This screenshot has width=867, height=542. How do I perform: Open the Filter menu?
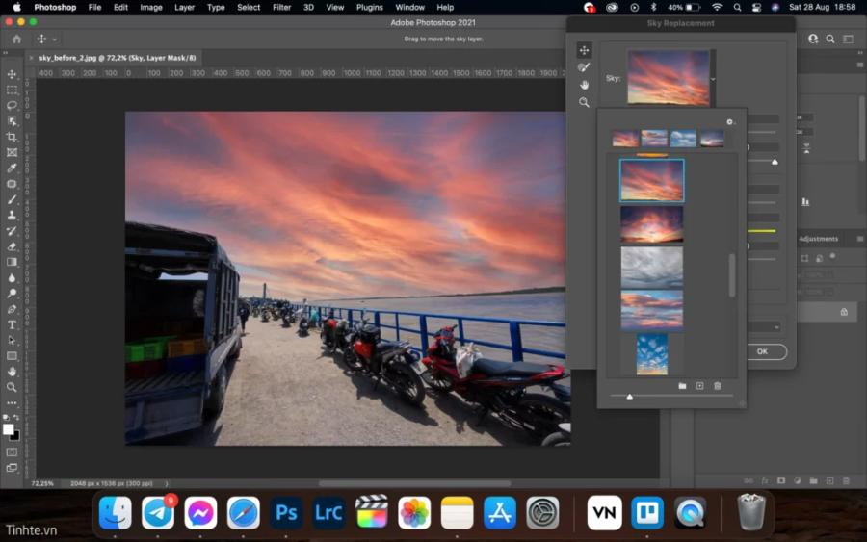coord(281,7)
